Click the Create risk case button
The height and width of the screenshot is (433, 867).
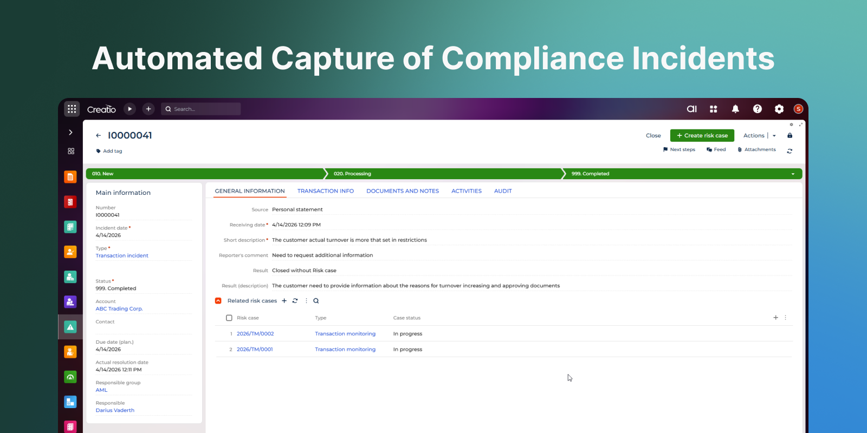[x=702, y=135]
